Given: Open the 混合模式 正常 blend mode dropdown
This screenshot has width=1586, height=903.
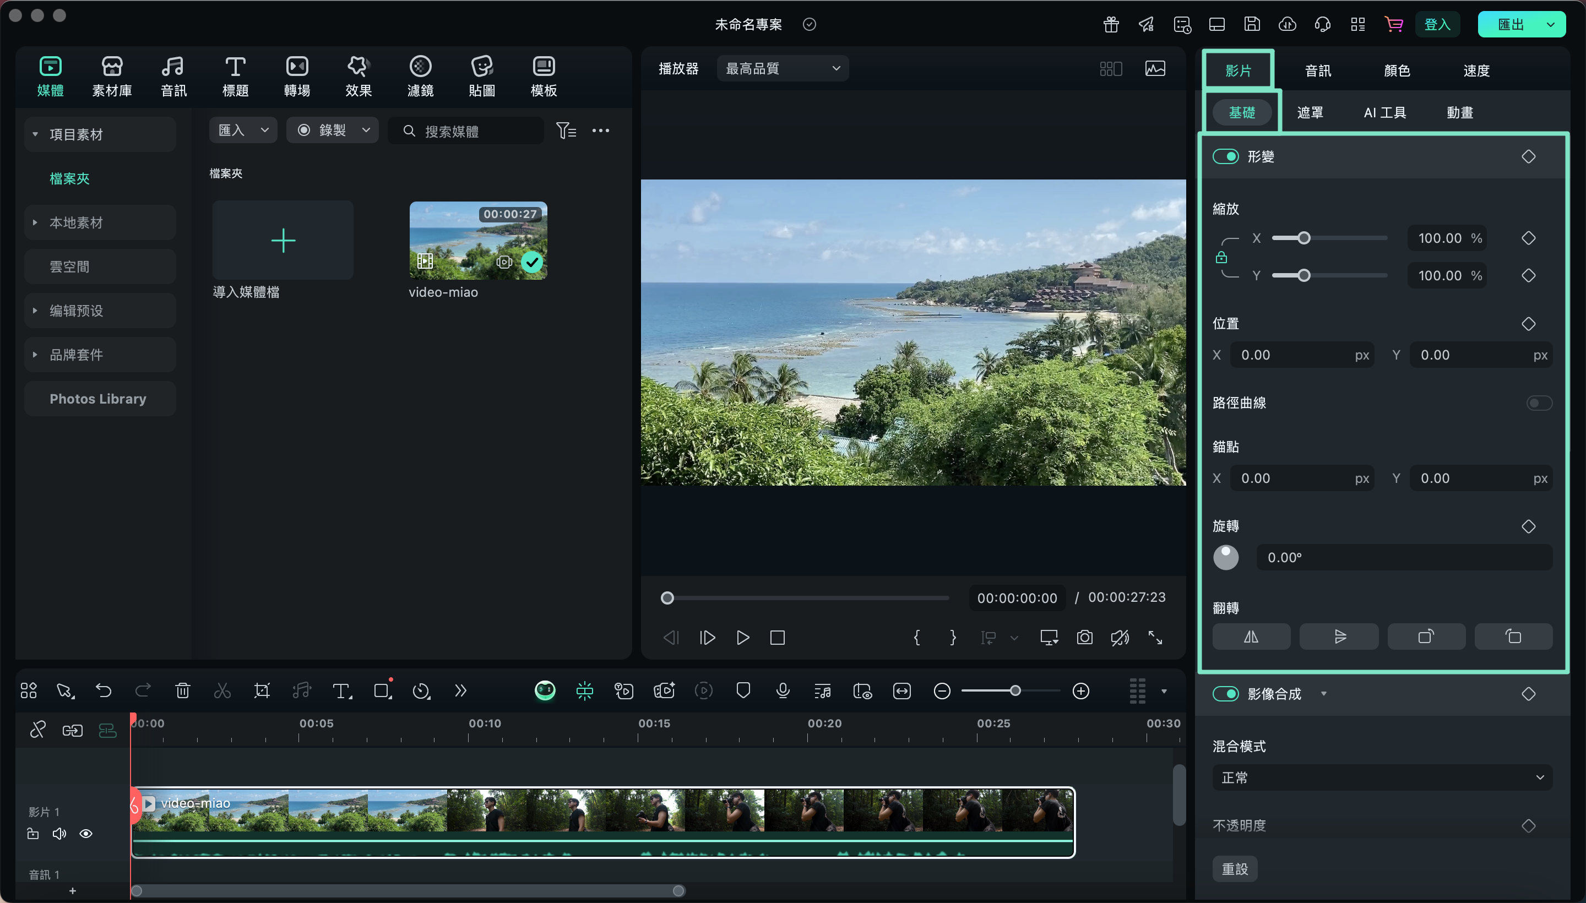Looking at the screenshot, I should click(x=1382, y=777).
